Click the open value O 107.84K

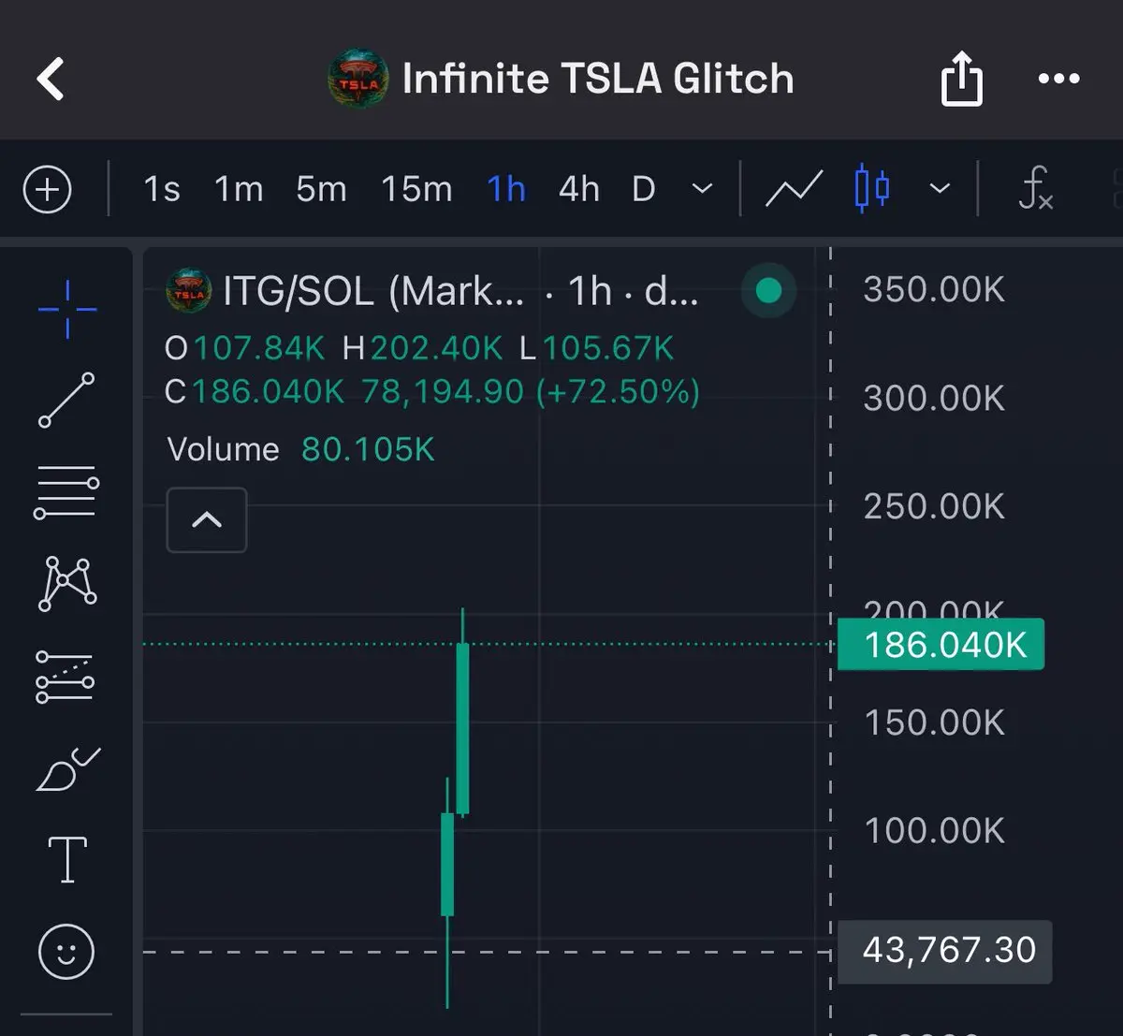[244, 348]
